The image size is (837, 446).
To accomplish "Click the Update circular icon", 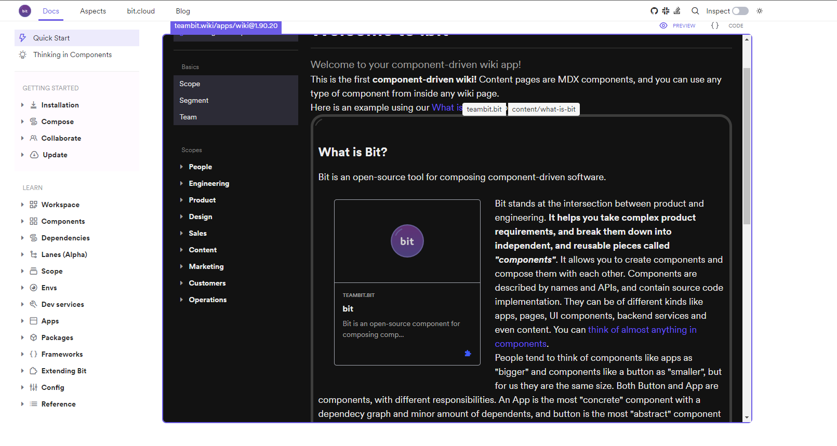I will tap(34, 155).
